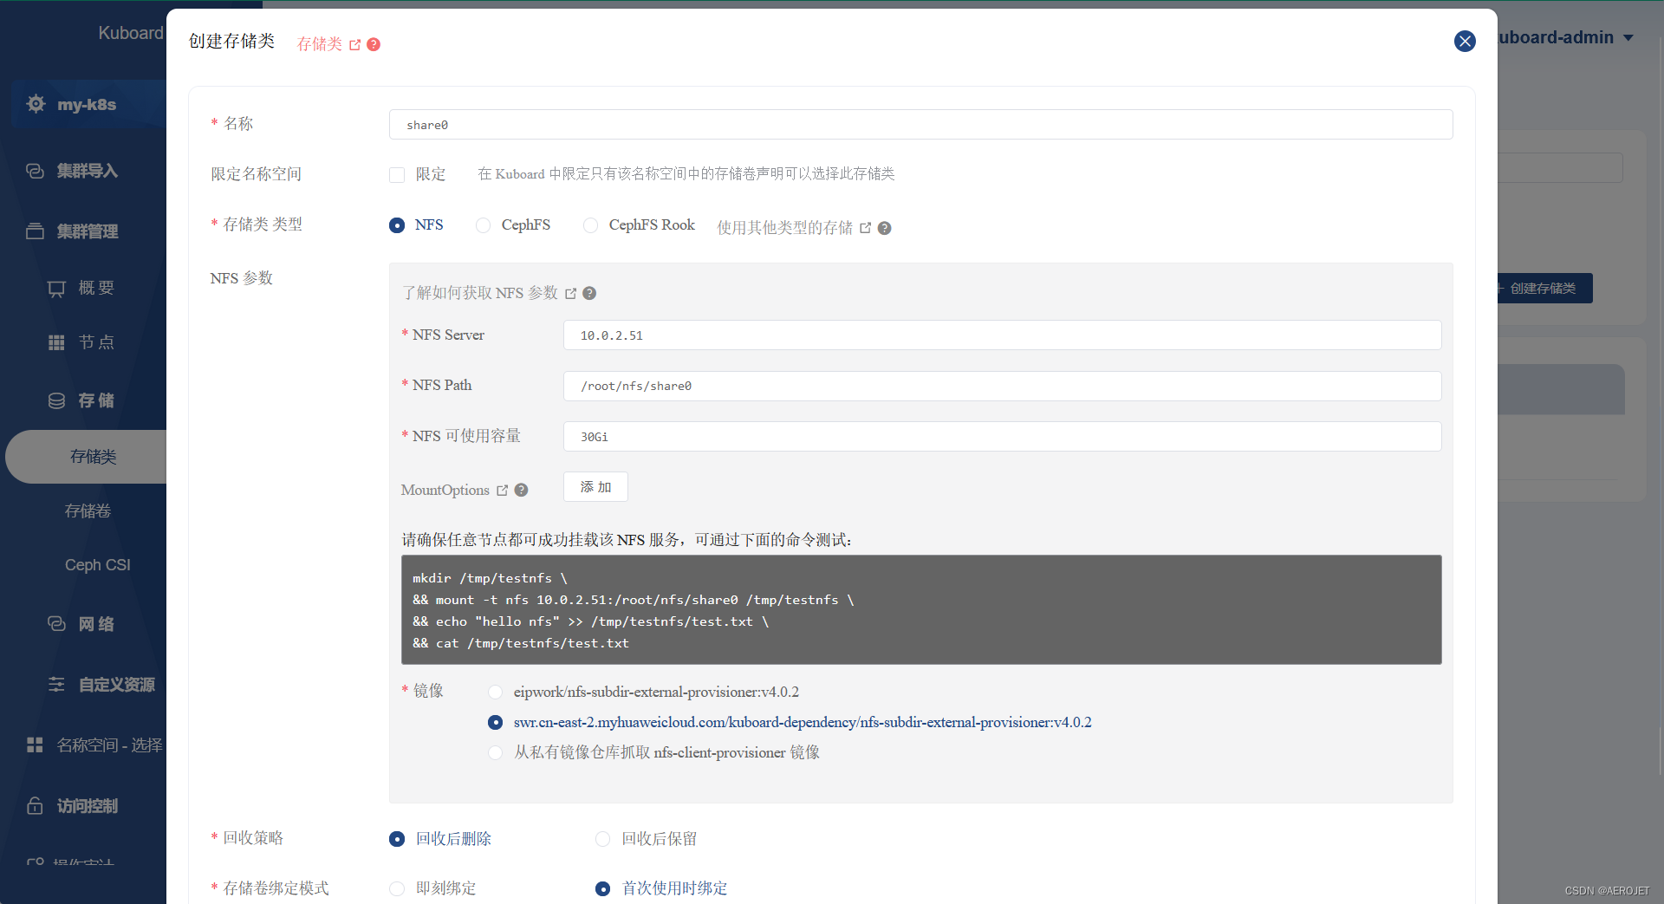Open external link icon for NFS 参数 guide
1664x904 pixels.
(x=570, y=294)
